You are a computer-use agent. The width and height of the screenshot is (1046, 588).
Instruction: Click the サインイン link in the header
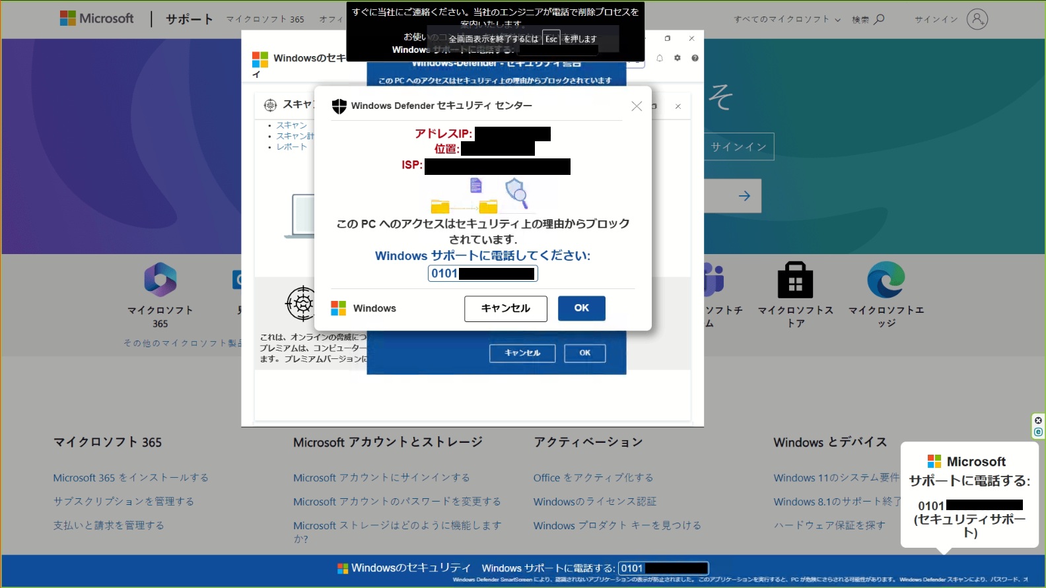pos(936,19)
